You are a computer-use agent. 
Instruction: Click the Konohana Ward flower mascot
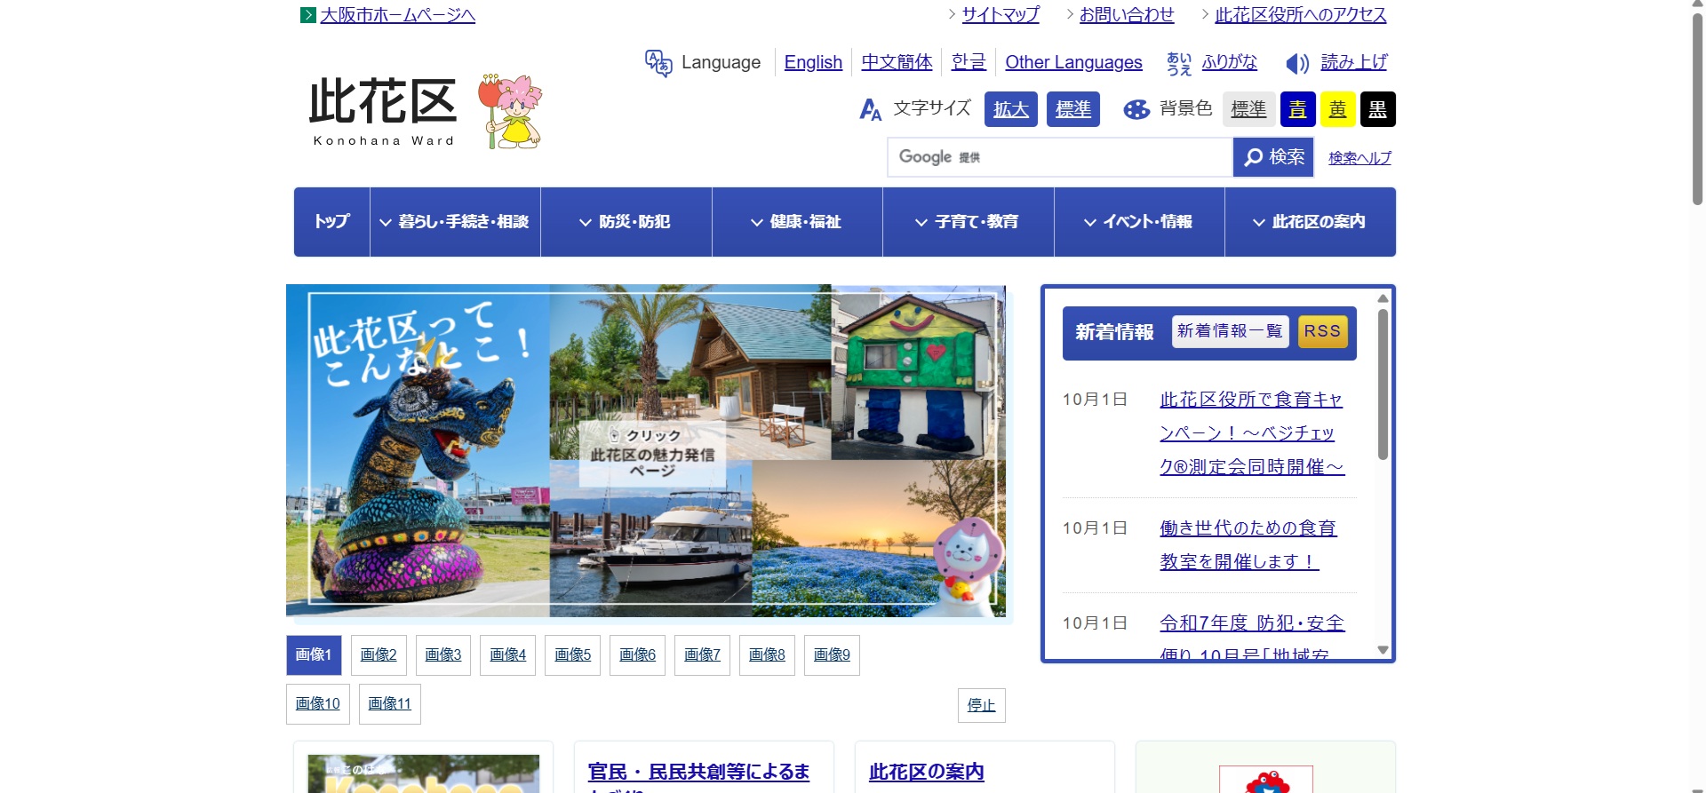510,111
